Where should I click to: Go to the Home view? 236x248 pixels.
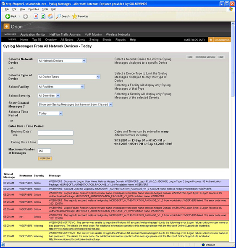[24, 40]
